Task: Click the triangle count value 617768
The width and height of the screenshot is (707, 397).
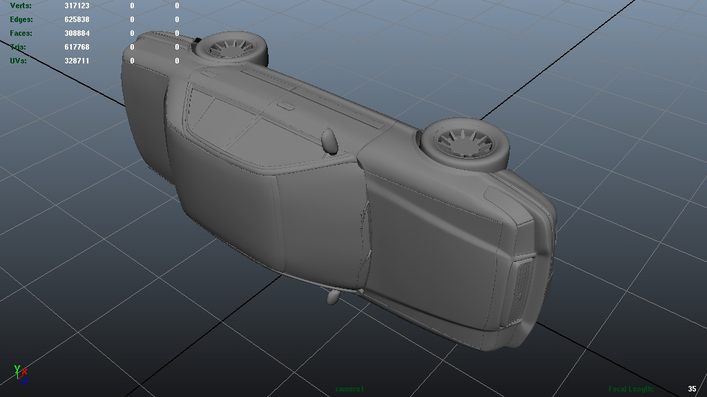Action: tap(77, 47)
